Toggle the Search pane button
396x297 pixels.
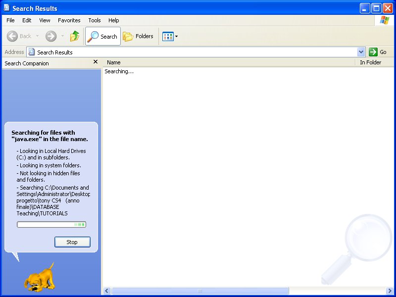click(103, 36)
